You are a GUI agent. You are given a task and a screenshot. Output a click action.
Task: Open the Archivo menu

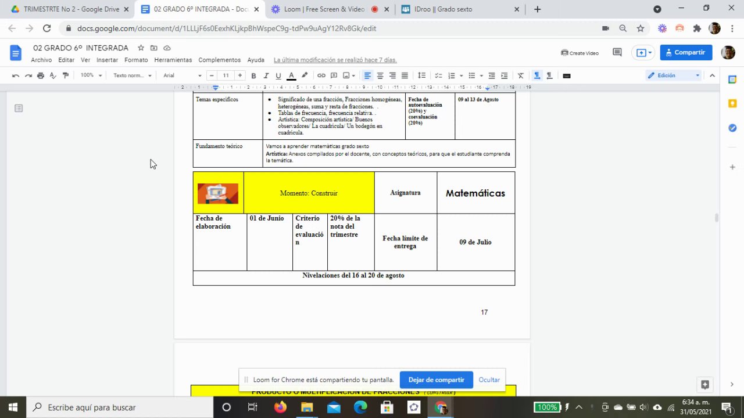click(41, 60)
